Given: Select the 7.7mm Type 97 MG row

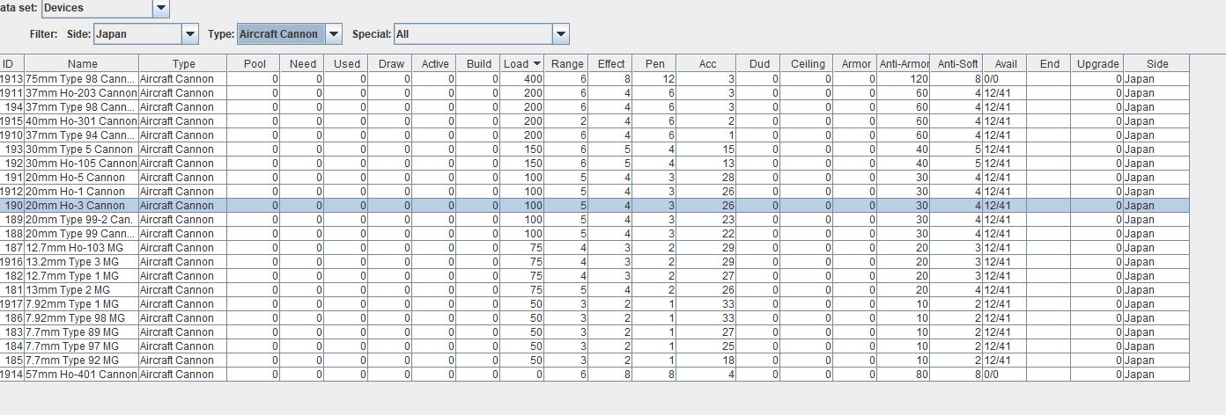Looking at the screenshot, I should (x=595, y=346).
